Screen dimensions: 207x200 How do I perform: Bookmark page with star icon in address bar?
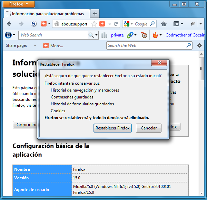point(94,24)
